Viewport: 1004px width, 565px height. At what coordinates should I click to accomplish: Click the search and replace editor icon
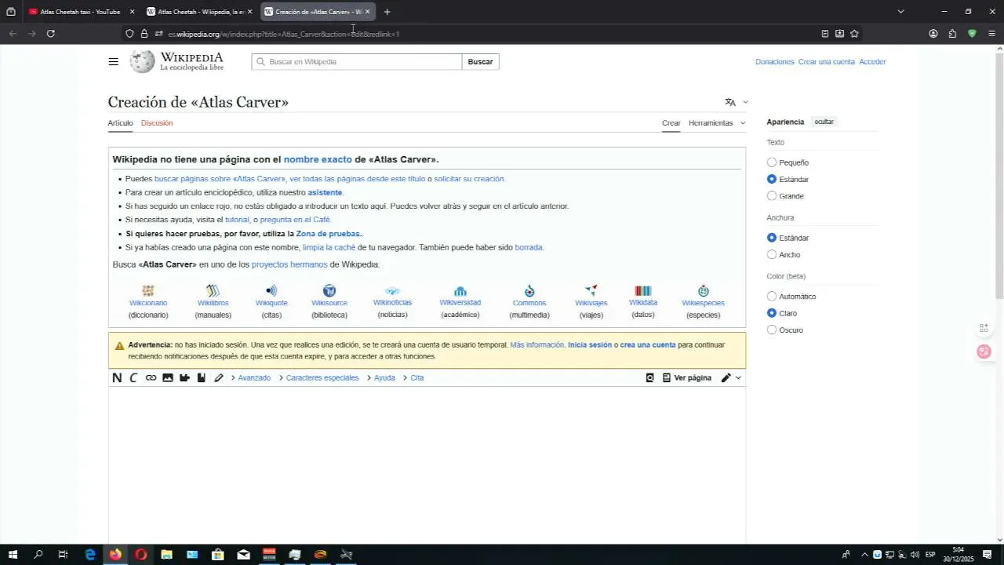[x=649, y=377]
